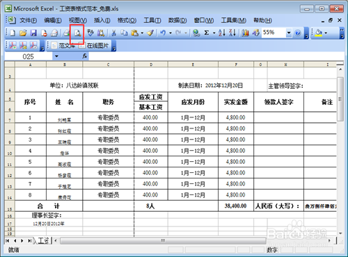Click the 单位：八达岭镇残联 cell
Image resolution: width=348 pixels, height=257 pixels.
[74, 85]
